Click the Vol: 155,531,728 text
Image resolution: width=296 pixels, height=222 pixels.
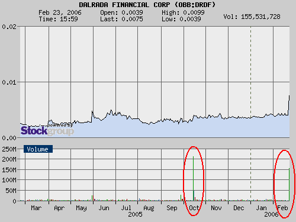coord(252,17)
